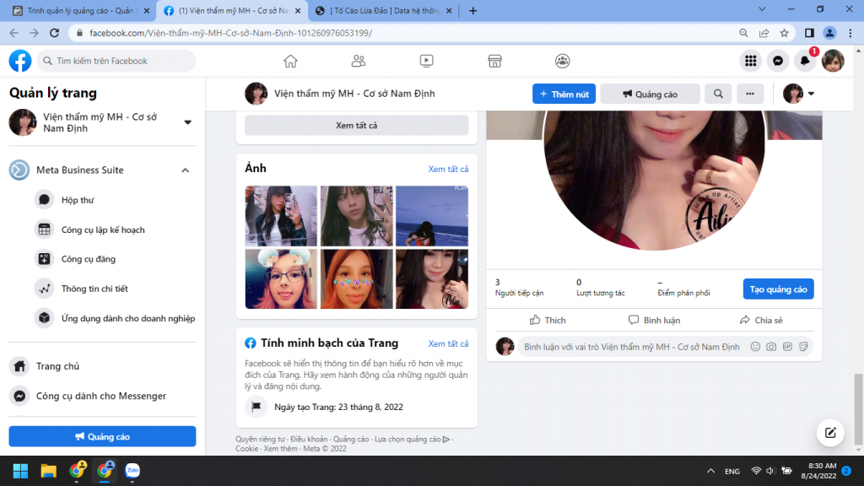Click the emoji icon in comment box
The width and height of the screenshot is (864, 486).
755,347
